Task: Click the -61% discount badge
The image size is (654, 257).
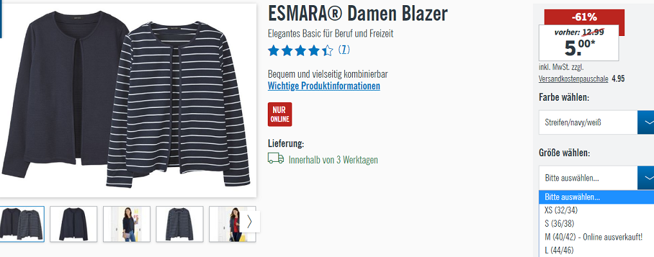Action: [584, 17]
